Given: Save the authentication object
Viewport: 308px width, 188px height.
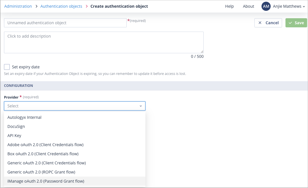Looking at the screenshot, I should [x=296, y=23].
